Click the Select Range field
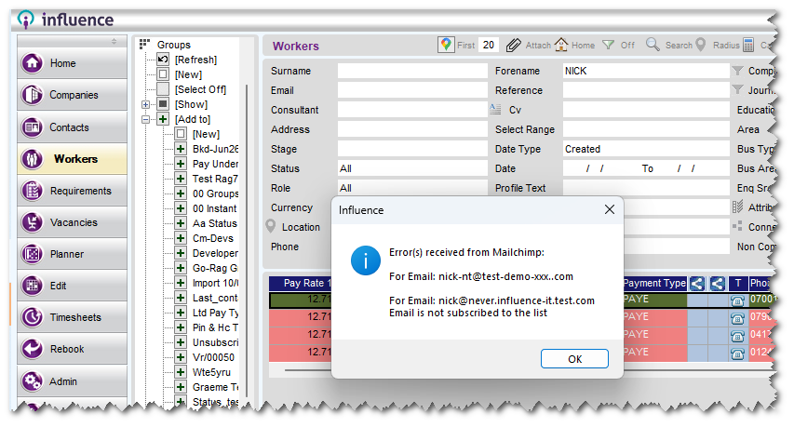 (646, 129)
